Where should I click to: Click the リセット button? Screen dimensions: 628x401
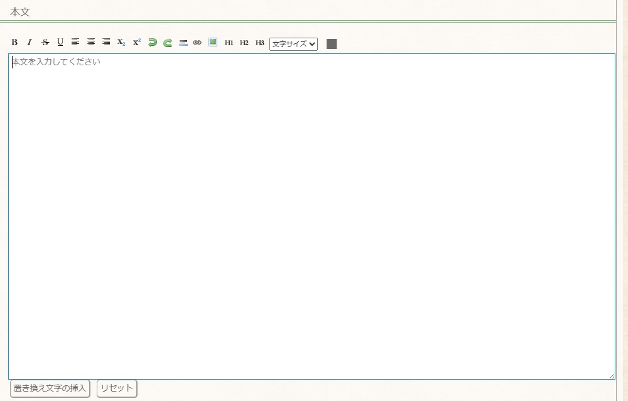point(117,388)
